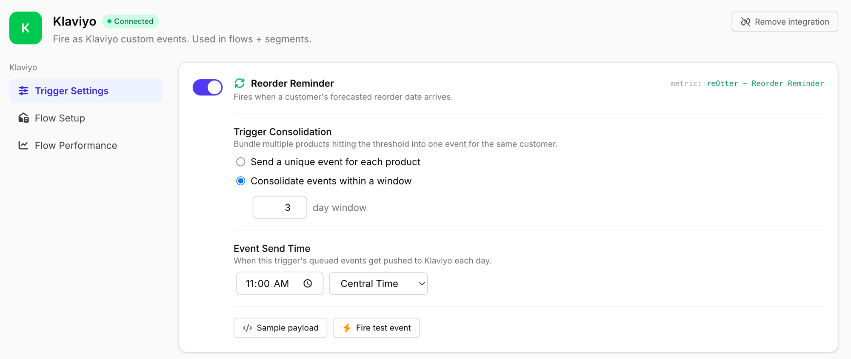The height and width of the screenshot is (359, 851).
Task: Toggle the Reorder Reminder switch off
Action: pyautogui.click(x=208, y=87)
